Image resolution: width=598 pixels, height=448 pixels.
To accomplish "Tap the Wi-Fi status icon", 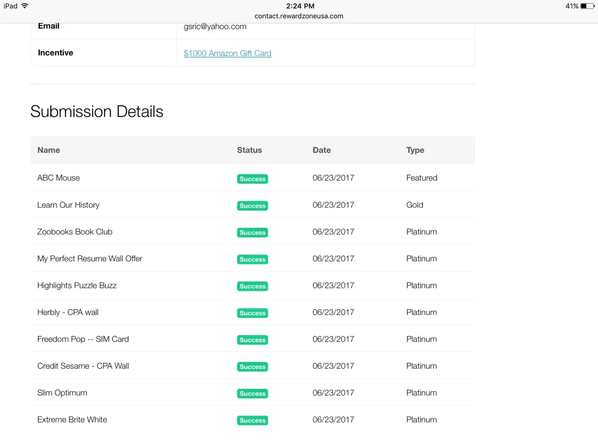I will point(25,6).
